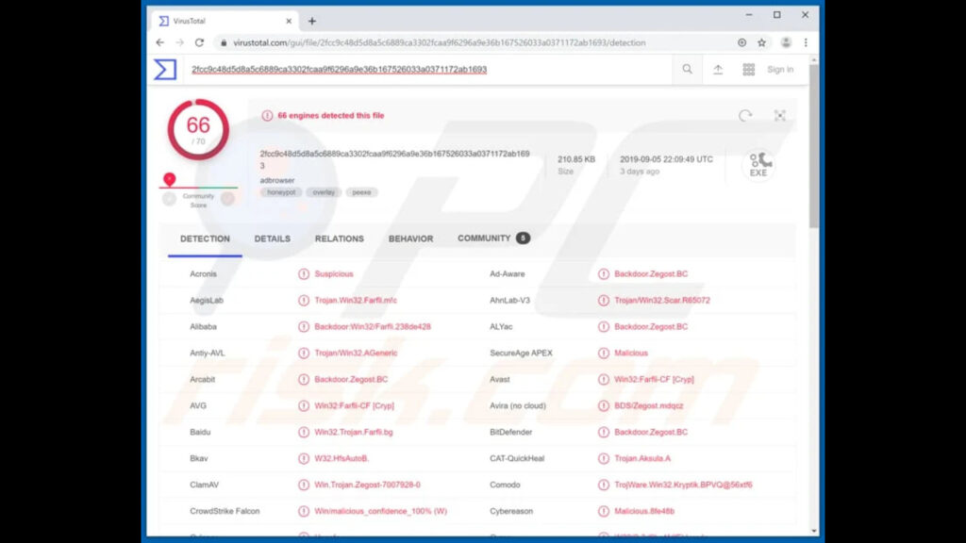Click the peexe tag
The height and width of the screenshot is (543, 966).
coord(361,192)
